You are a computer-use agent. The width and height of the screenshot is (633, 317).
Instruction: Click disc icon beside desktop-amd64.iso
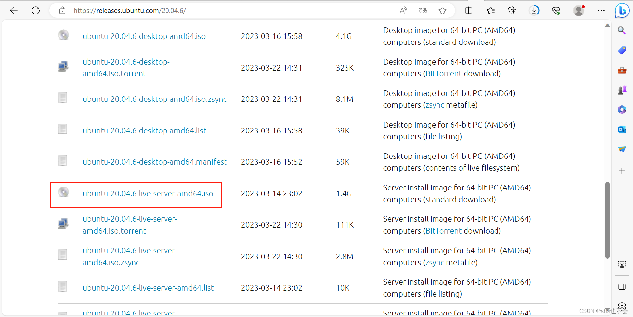(63, 35)
